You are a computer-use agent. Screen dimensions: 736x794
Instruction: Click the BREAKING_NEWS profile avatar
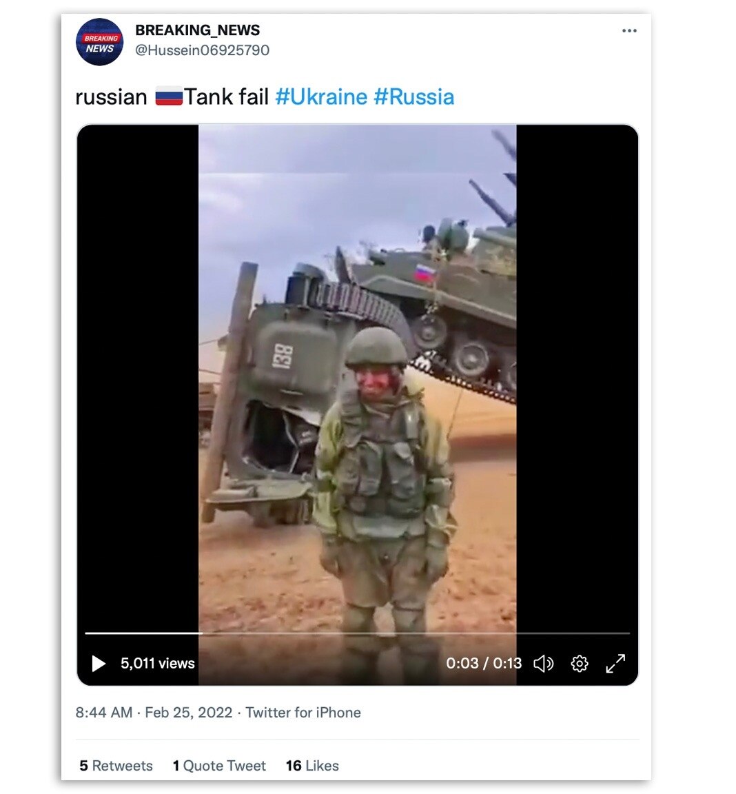tap(100, 42)
